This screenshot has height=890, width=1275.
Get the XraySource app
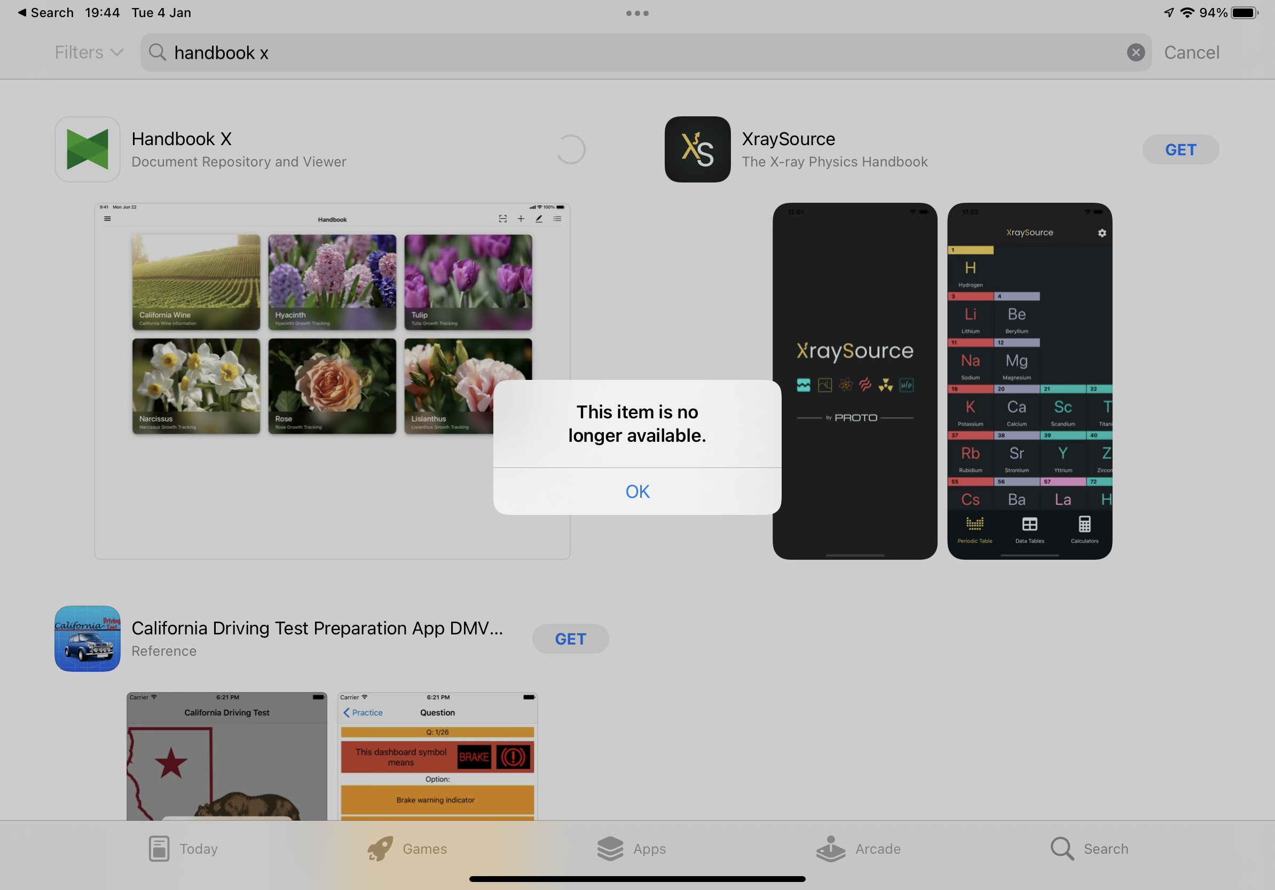1180,149
